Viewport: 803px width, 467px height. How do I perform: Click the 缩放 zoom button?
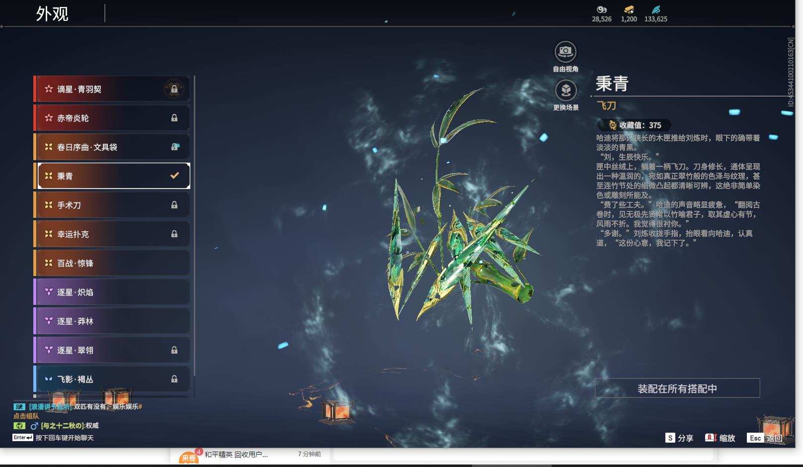coord(720,438)
